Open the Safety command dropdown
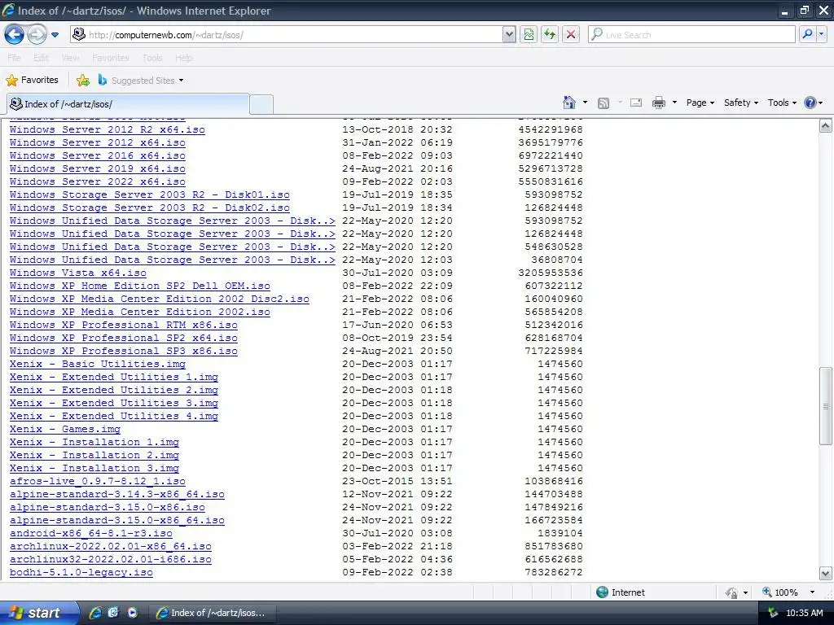Screen dimensions: 834x625 (741, 103)
